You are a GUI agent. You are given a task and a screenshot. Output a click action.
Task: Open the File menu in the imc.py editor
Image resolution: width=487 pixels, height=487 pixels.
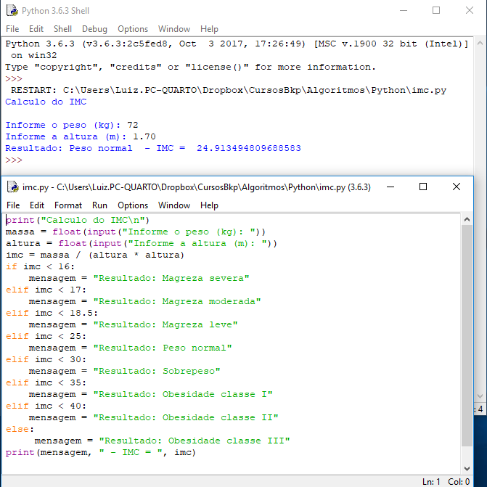13,205
